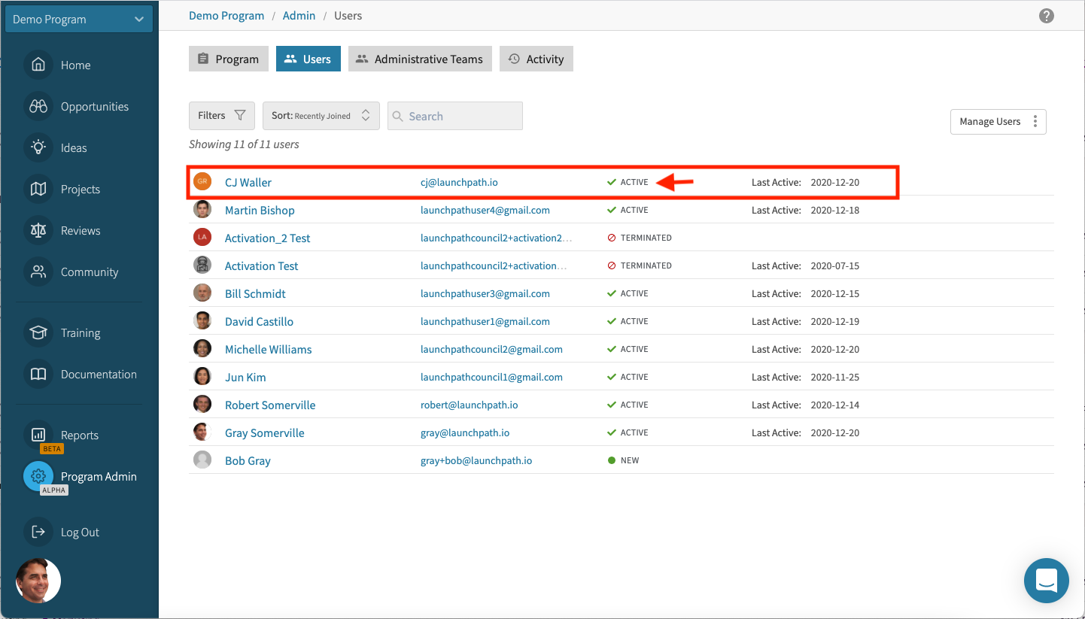Expand the Filters menu
The height and width of the screenshot is (619, 1085).
point(221,116)
